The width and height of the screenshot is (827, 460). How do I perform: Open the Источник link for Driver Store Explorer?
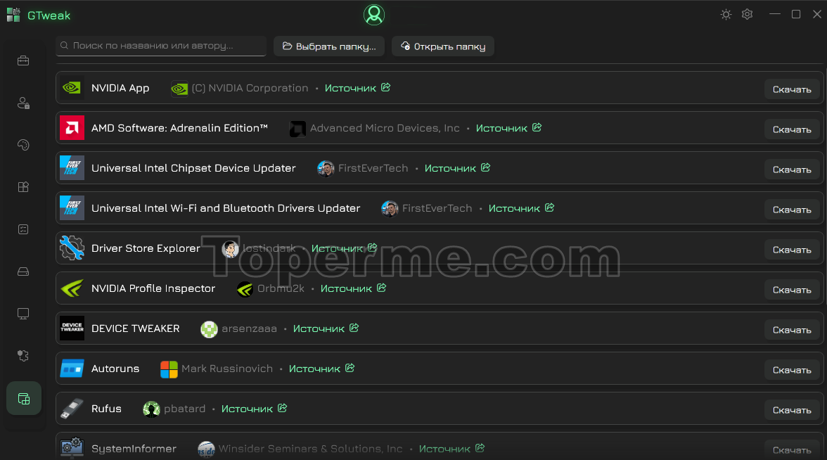344,248
